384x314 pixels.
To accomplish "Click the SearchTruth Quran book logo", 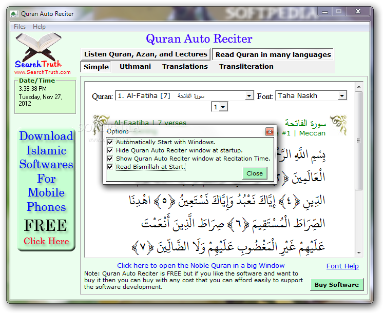I will [38, 50].
